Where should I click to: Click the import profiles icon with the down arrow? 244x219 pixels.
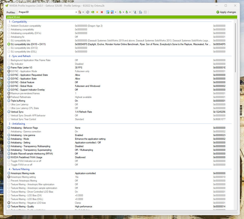[127, 12]
